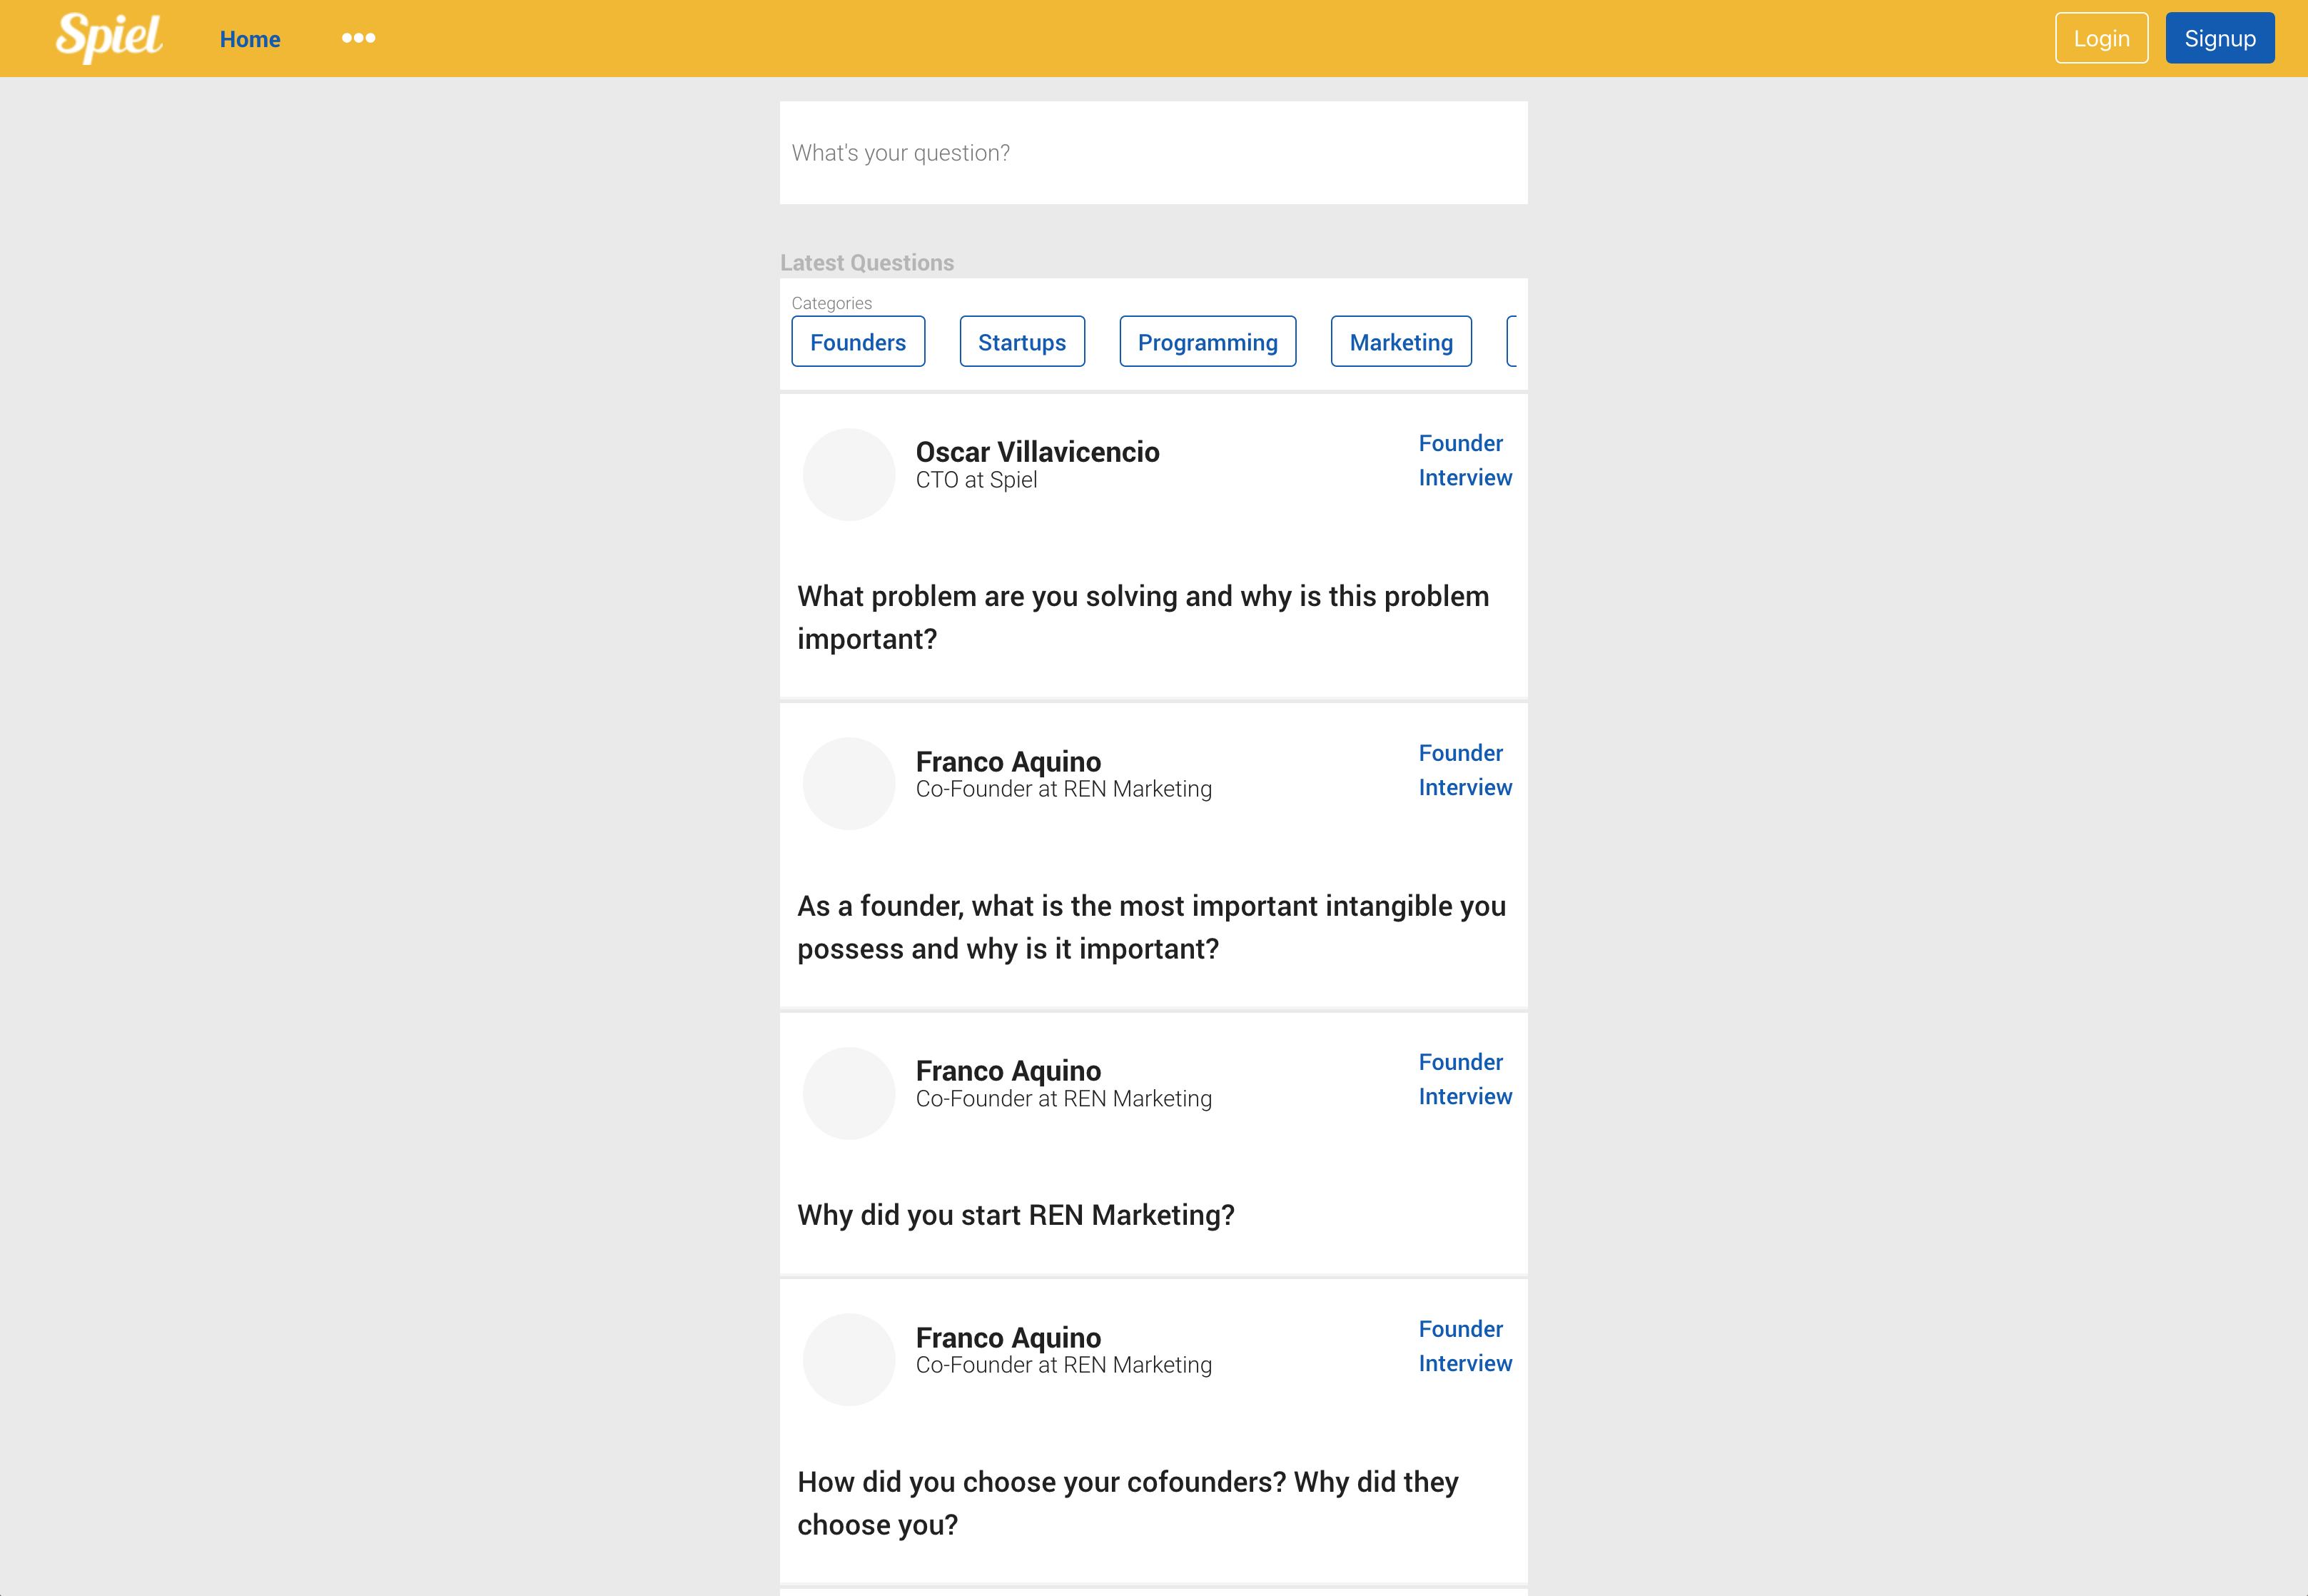Select the Marketing category
2308x1596 pixels.
[x=1400, y=342]
